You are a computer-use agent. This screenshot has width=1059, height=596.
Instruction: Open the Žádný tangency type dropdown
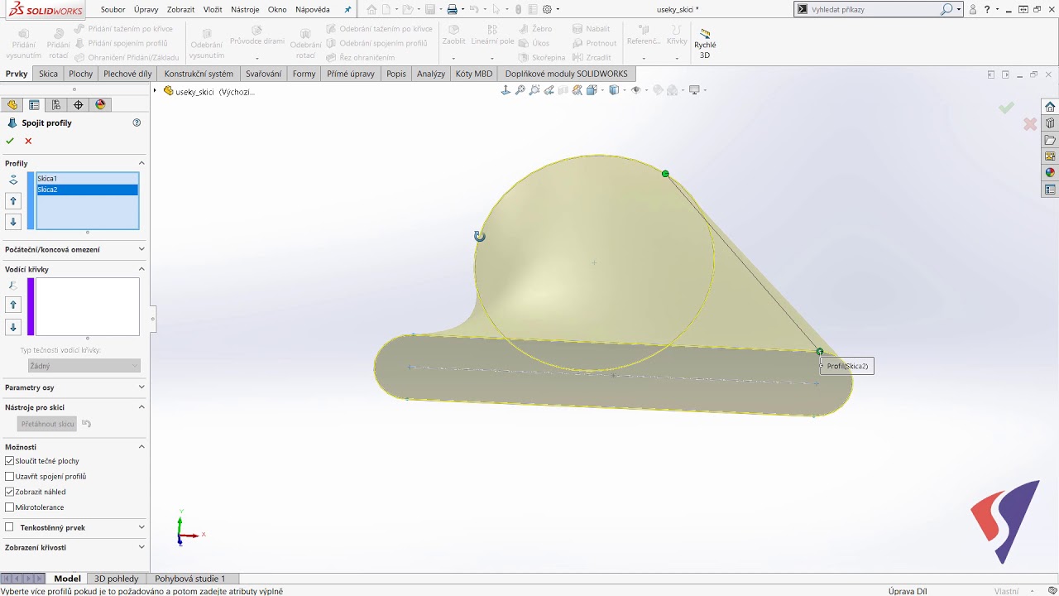coord(84,366)
